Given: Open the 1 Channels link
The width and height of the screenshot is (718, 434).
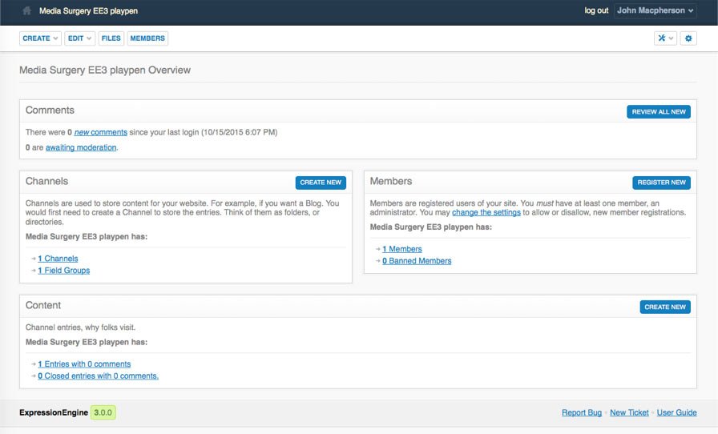Looking at the screenshot, I should coord(58,259).
